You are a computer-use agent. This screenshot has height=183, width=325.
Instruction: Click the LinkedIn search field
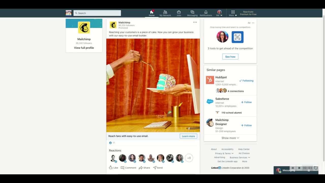(97, 13)
